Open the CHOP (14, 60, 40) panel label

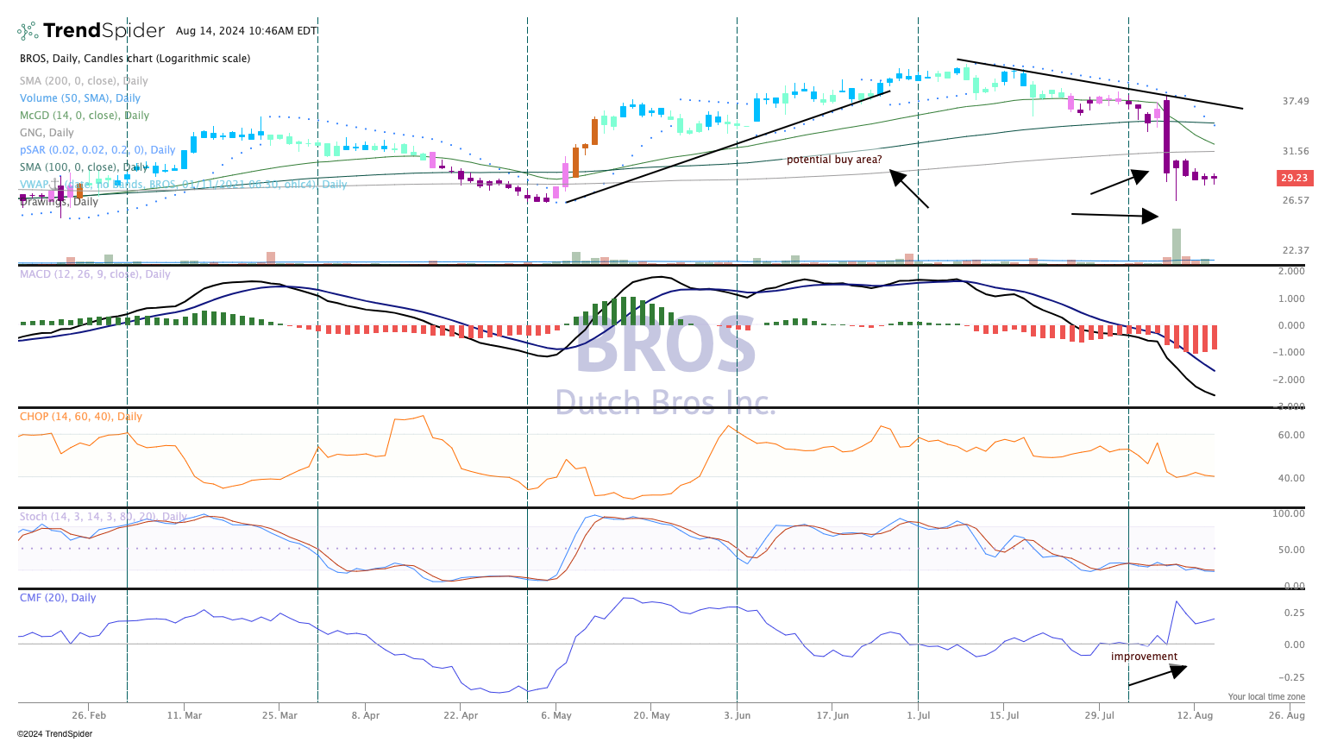click(x=81, y=417)
